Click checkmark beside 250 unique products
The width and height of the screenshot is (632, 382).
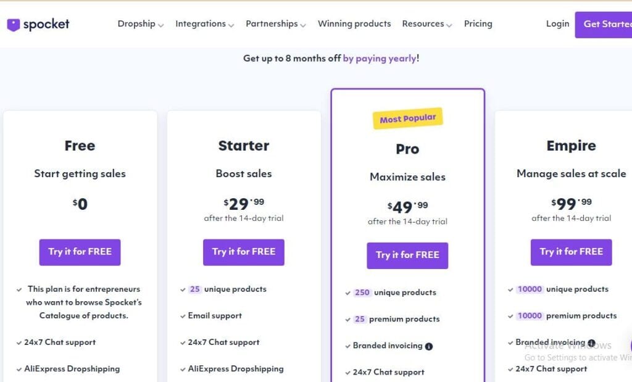point(348,293)
